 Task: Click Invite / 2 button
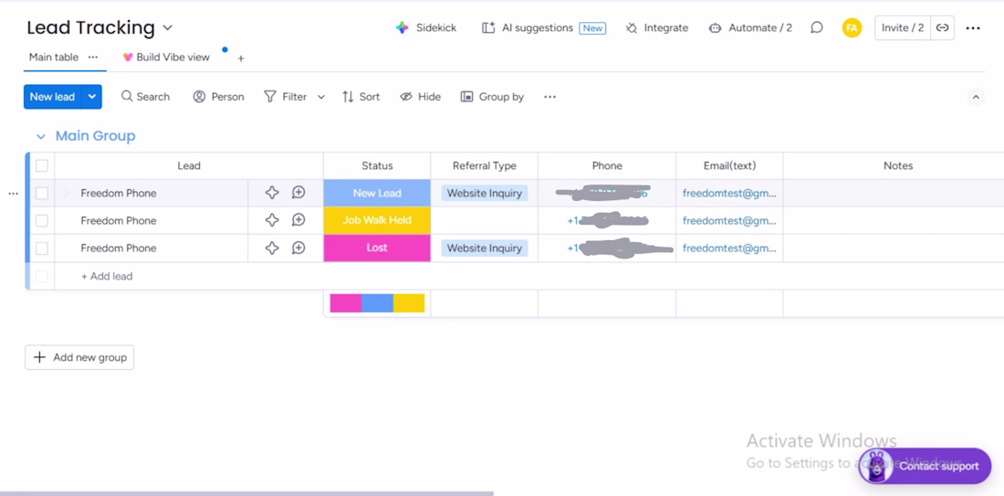click(x=902, y=27)
